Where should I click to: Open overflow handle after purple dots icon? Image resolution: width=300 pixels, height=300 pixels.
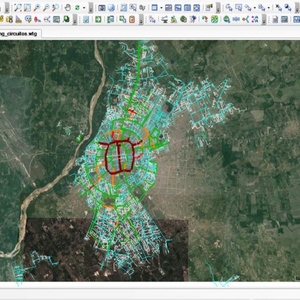[264, 19]
